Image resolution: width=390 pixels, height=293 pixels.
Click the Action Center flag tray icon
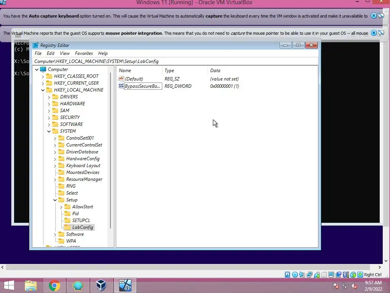pyautogui.click(x=336, y=286)
